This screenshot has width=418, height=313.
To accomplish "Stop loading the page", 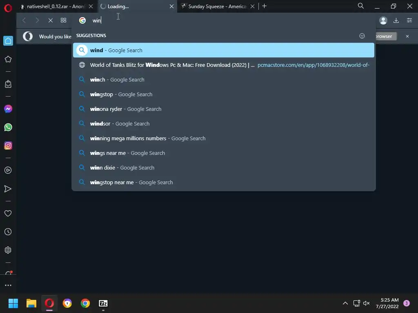I will 50,20.
